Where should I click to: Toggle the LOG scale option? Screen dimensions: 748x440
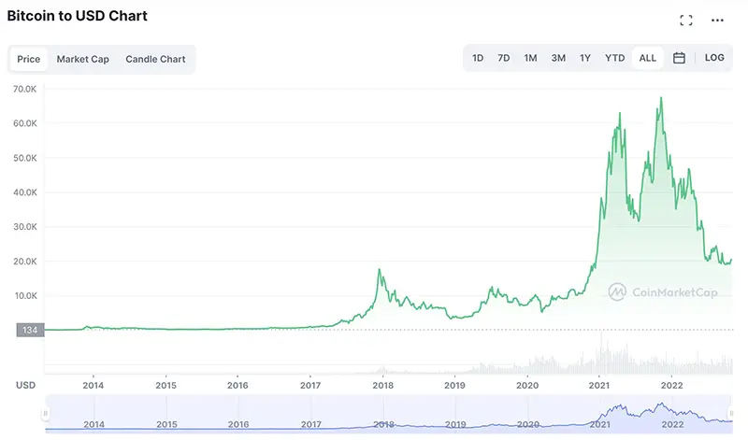pos(714,58)
